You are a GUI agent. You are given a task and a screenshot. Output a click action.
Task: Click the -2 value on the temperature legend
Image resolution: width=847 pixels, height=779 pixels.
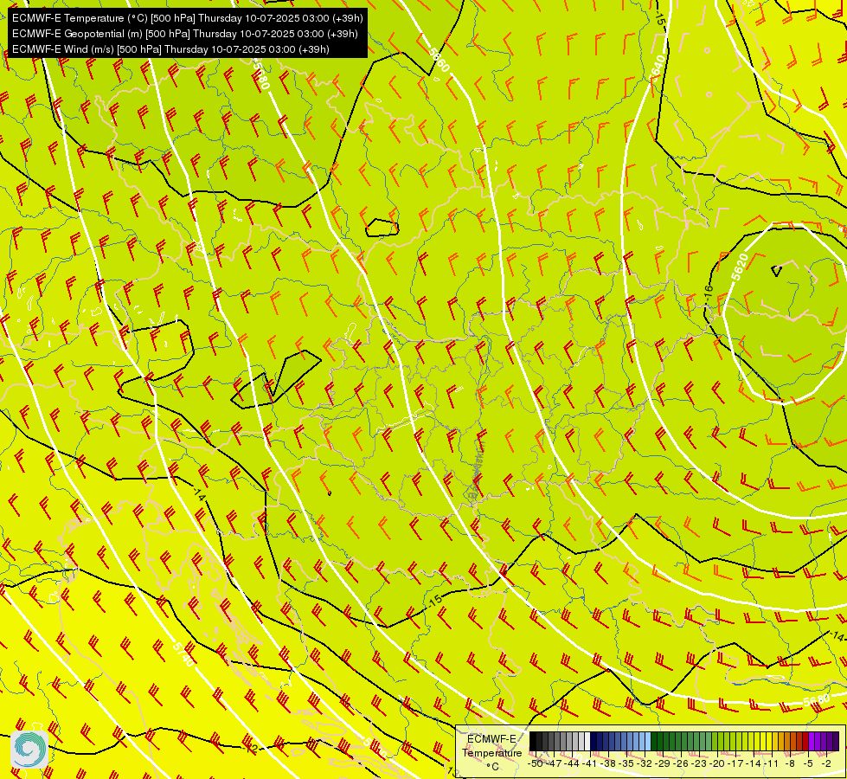(826, 763)
